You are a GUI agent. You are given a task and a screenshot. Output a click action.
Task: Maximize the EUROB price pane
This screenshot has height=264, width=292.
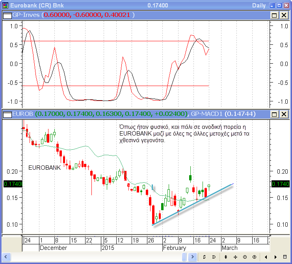[x=274, y=114]
